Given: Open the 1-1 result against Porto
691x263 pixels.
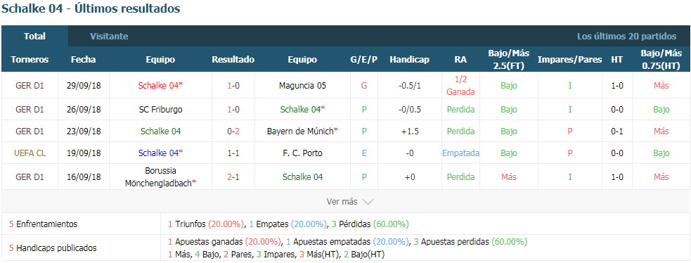Looking at the screenshot, I should [x=233, y=153].
